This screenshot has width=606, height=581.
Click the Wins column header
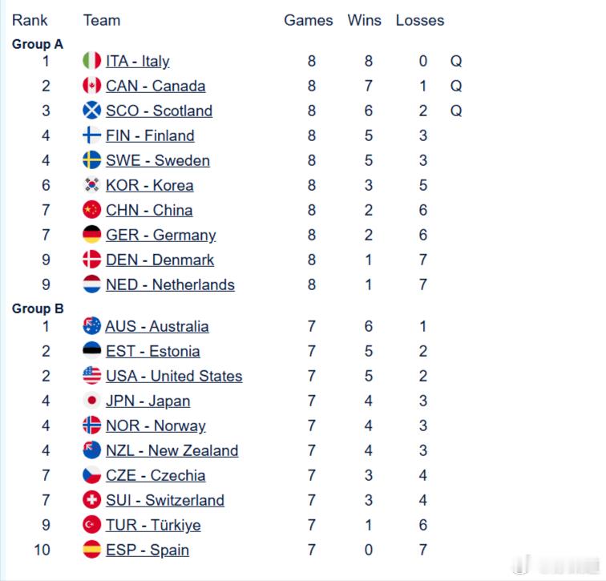point(364,20)
